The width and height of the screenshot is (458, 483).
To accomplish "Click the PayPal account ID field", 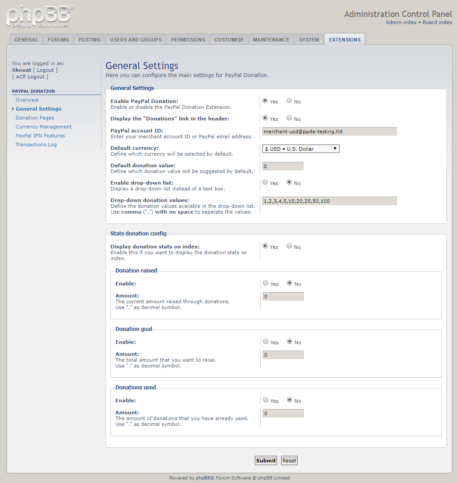I will (329, 131).
